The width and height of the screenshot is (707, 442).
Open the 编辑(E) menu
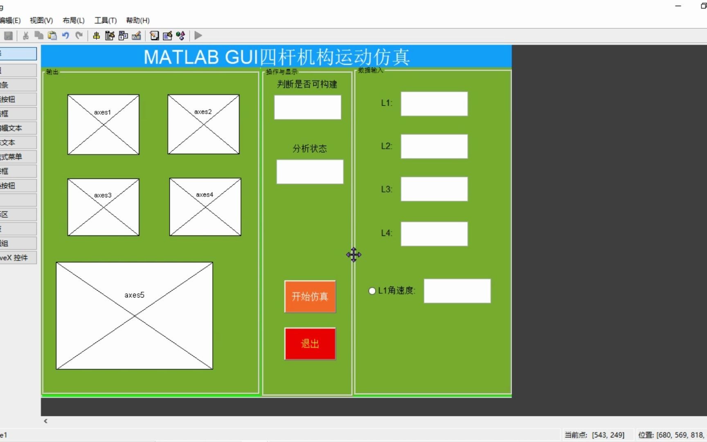point(10,20)
